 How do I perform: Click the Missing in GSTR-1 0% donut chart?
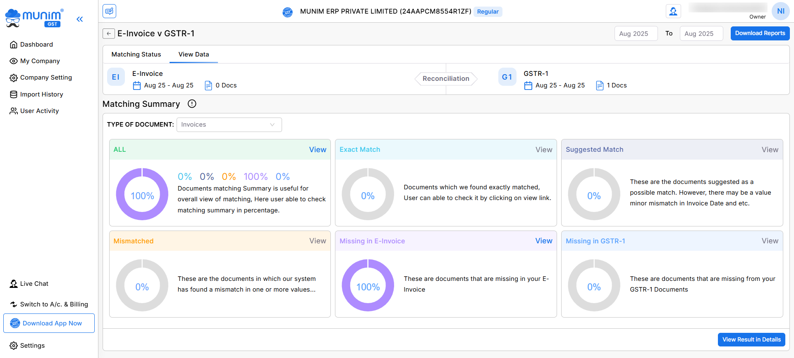coord(594,285)
